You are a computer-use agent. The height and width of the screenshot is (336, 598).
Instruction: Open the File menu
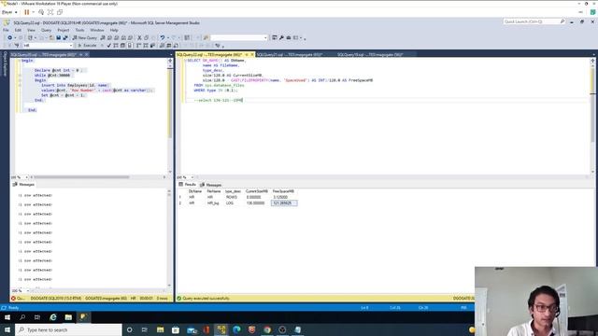(6, 30)
